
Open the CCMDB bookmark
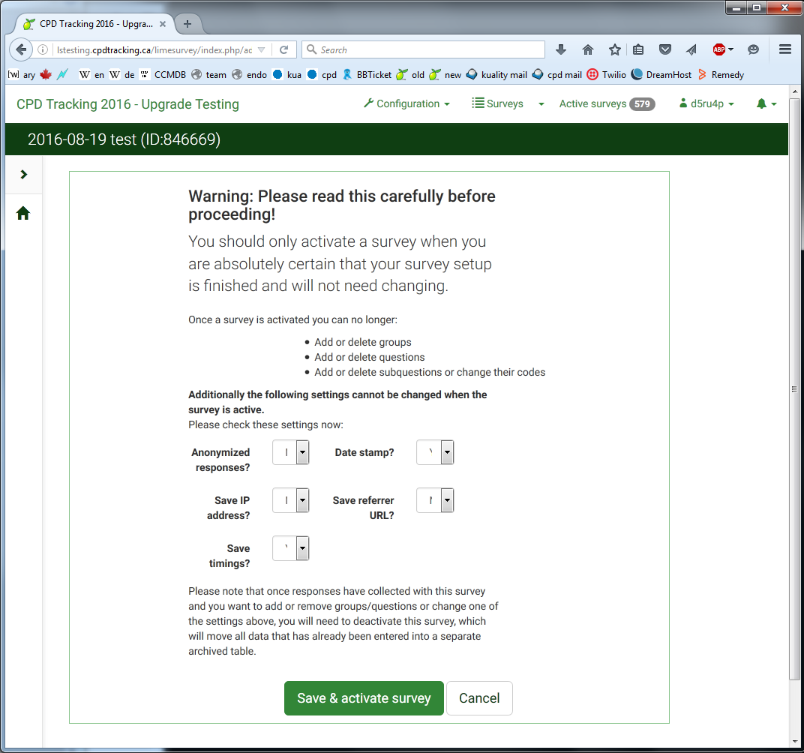point(163,75)
